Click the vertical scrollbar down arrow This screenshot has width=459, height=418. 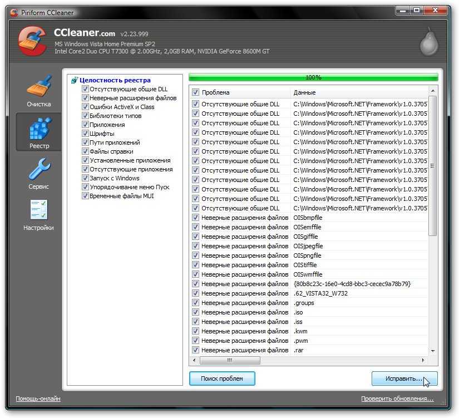(433, 352)
